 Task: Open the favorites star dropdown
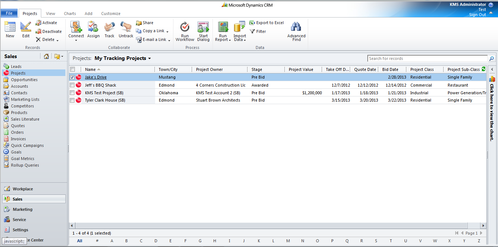[x=58, y=56]
